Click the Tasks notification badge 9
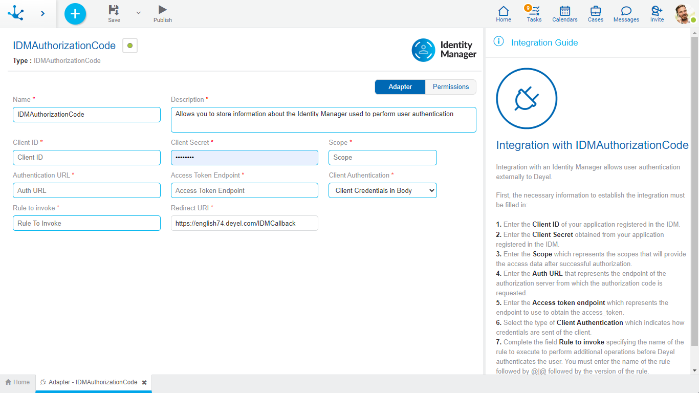This screenshot has height=393, width=699. [x=528, y=8]
